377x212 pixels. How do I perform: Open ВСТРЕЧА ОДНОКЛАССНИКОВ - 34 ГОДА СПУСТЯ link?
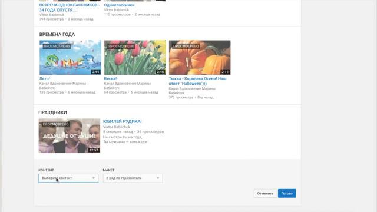tap(70, 8)
